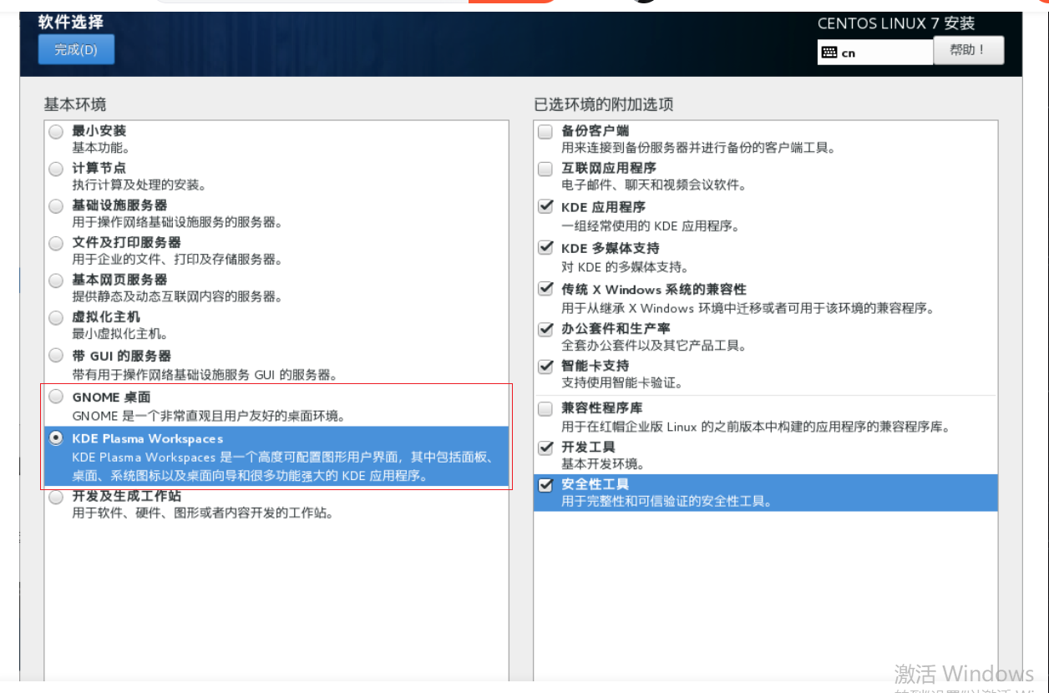Click 用于软件、硬件、图形或者内容开发的工作站 text
Viewport: 1049px width, 693px height.
pos(203,513)
